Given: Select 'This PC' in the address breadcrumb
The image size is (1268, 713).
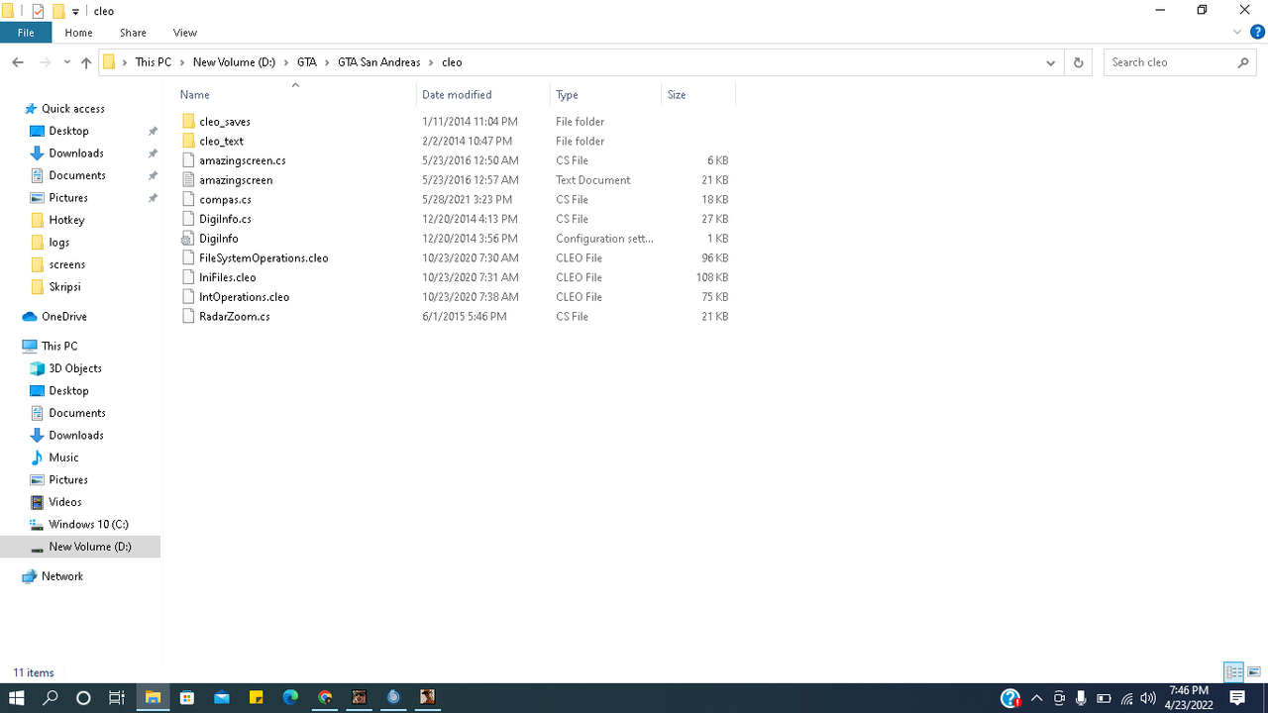Looking at the screenshot, I should [153, 62].
